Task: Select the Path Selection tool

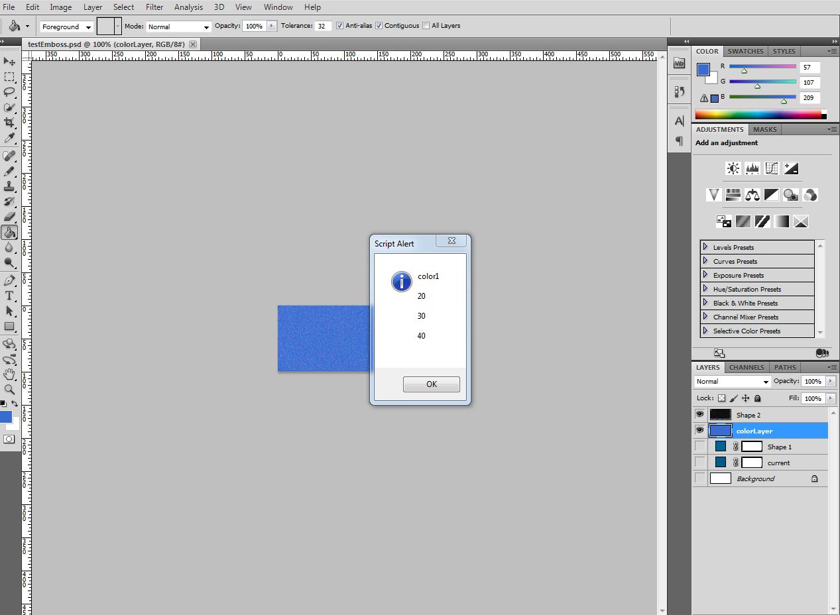Action: [x=9, y=311]
